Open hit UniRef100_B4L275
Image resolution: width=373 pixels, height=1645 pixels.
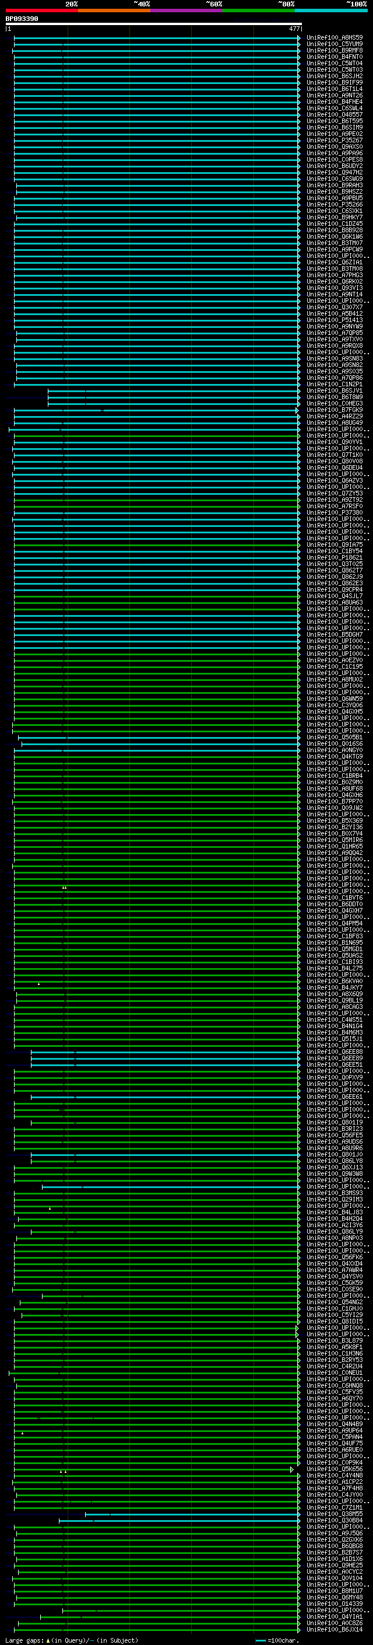click(335, 969)
